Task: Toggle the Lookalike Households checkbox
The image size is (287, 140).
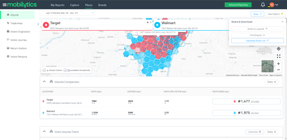Action: coord(65,70)
